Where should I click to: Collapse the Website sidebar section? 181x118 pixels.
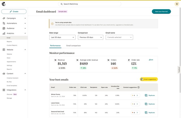(25, 50)
